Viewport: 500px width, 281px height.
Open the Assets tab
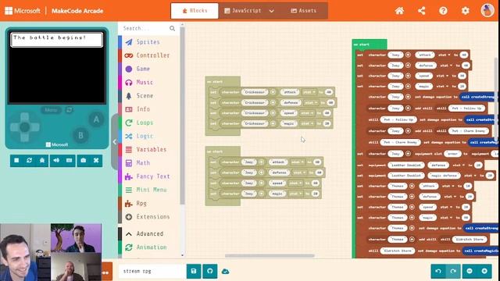[x=304, y=11]
